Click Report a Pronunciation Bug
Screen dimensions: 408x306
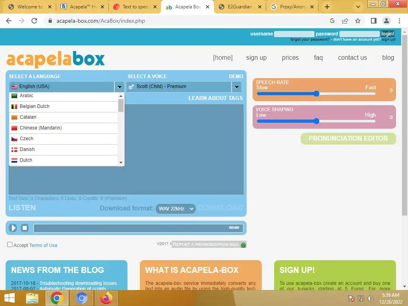click(206, 244)
